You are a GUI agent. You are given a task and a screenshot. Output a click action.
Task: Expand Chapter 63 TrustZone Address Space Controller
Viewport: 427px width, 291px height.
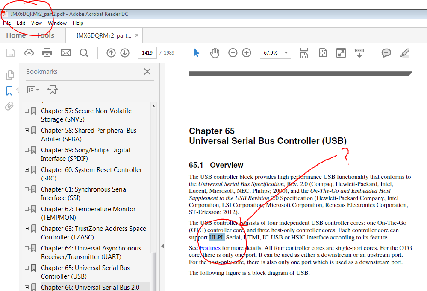27,228
